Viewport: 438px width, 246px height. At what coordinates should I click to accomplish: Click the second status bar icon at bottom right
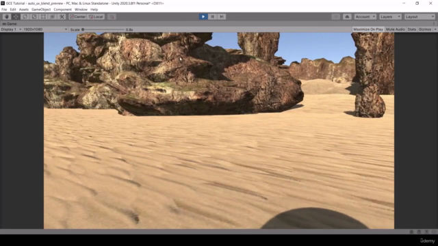pos(419,232)
